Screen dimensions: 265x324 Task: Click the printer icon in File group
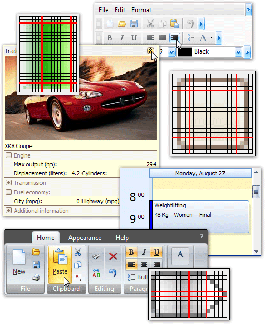click(x=36, y=277)
